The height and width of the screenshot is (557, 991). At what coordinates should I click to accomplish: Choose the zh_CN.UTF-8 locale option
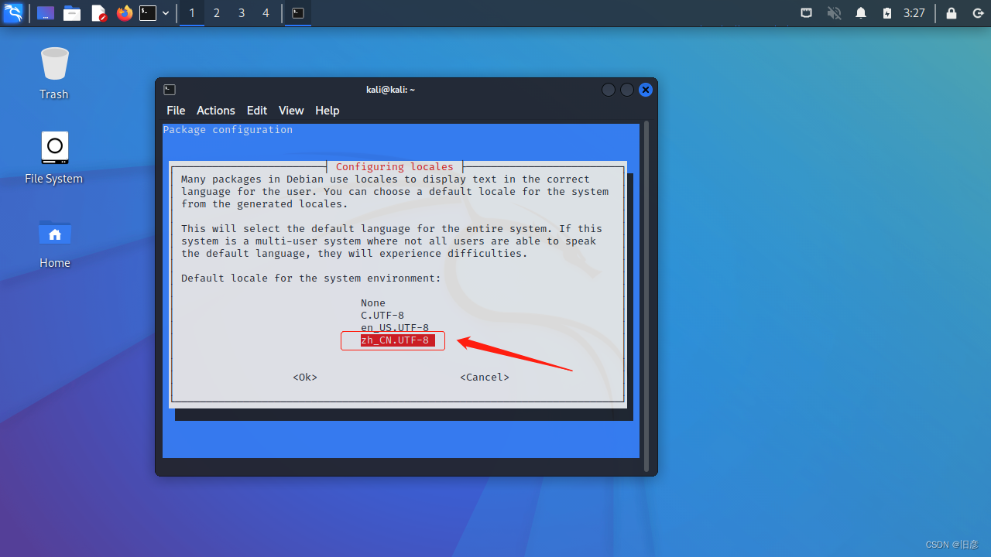point(398,340)
